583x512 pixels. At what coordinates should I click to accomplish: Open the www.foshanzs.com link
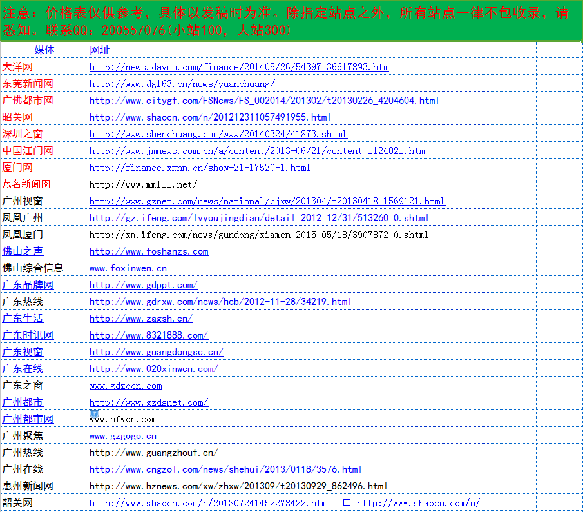click(x=149, y=251)
